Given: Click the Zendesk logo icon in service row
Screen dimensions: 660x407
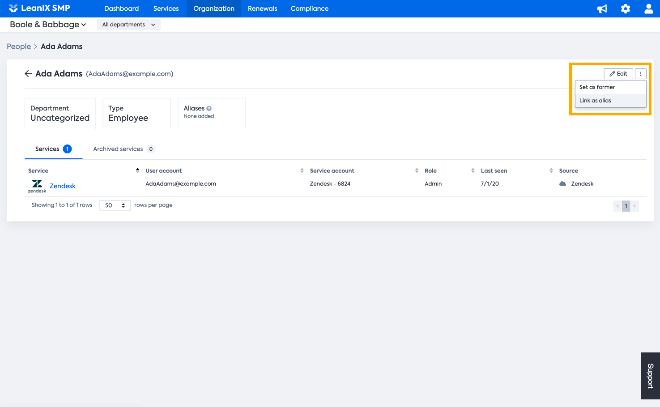Looking at the screenshot, I should (37, 186).
